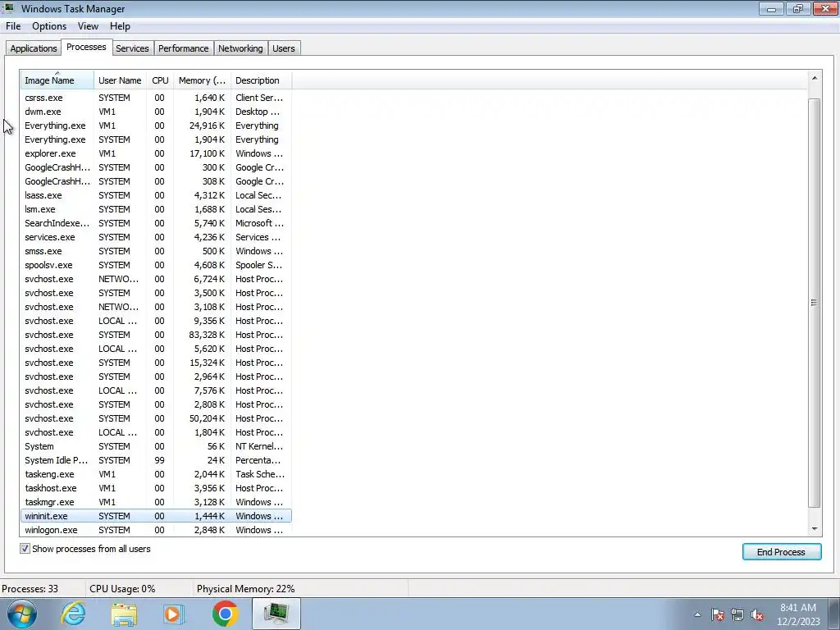Viewport: 840px width, 630px height.
Task: Click the Processes: 33 status entry
Action: 30,589
